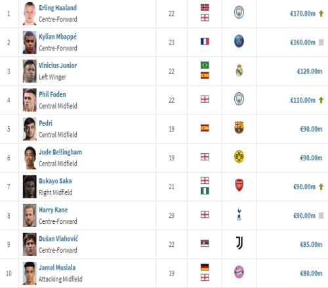The width and height of the screenshot is (328, 288).
Task: Select the Real Madrid club crest
Action: pos(239,70)
